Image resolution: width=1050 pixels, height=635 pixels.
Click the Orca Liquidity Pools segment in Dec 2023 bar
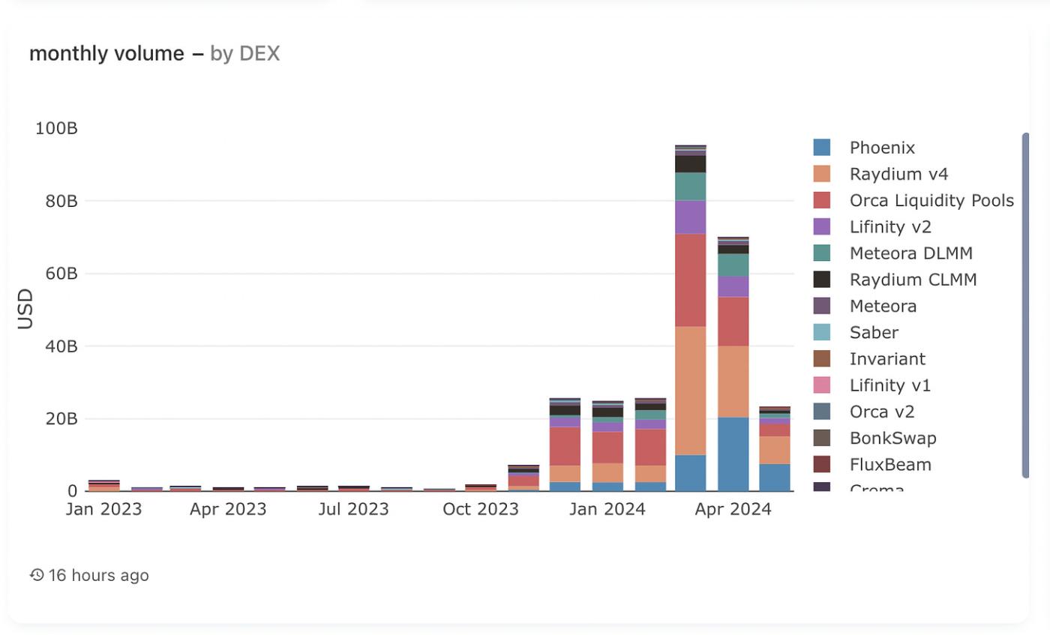pos(565,446)
